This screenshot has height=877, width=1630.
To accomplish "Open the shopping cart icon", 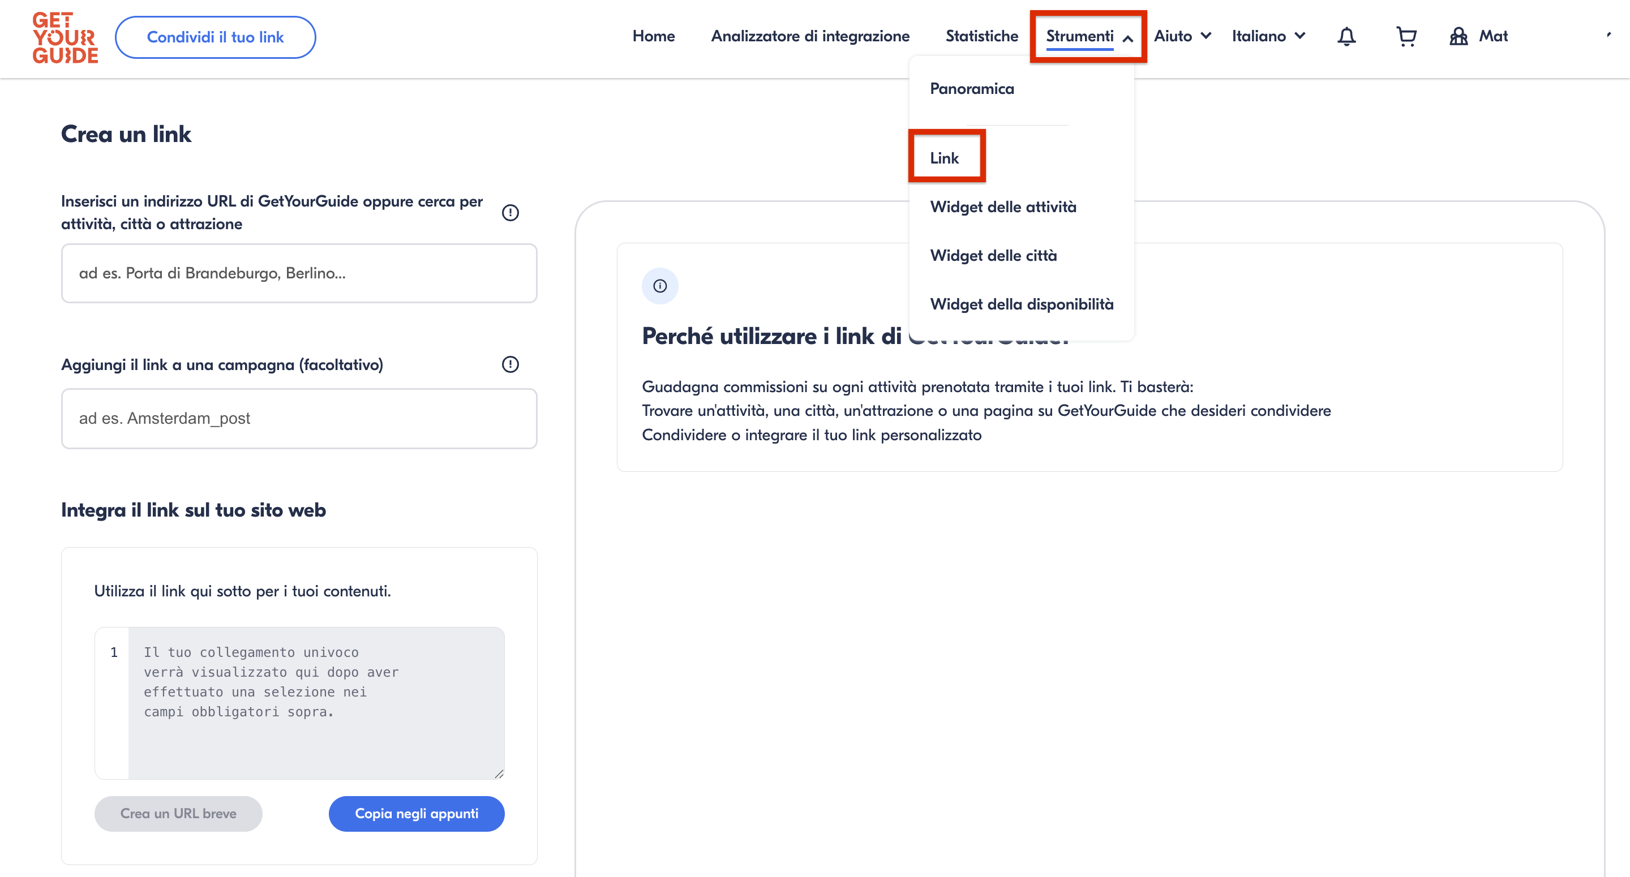I will (1405, 37).
